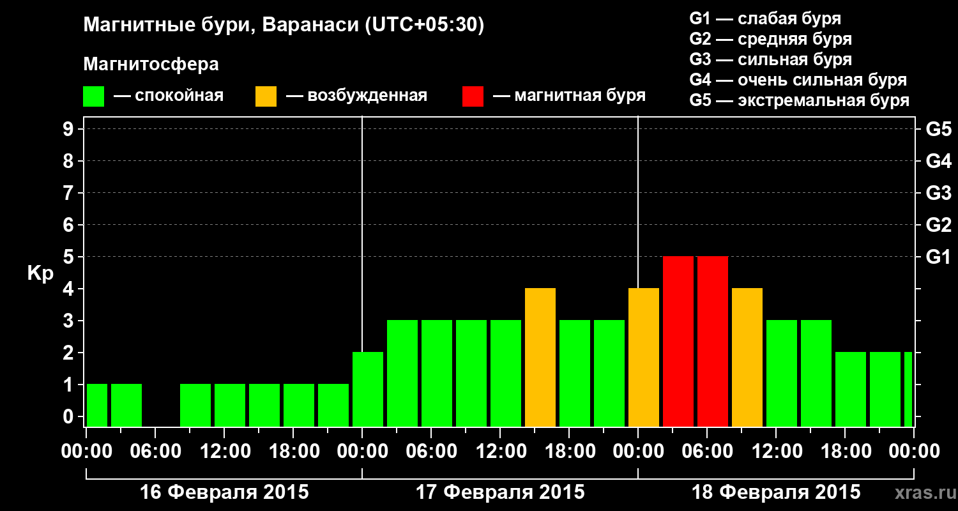Click the '18:00' time label under 17 February
The height and width of the screenshot is (511, 958).
(x=569, y=451)
